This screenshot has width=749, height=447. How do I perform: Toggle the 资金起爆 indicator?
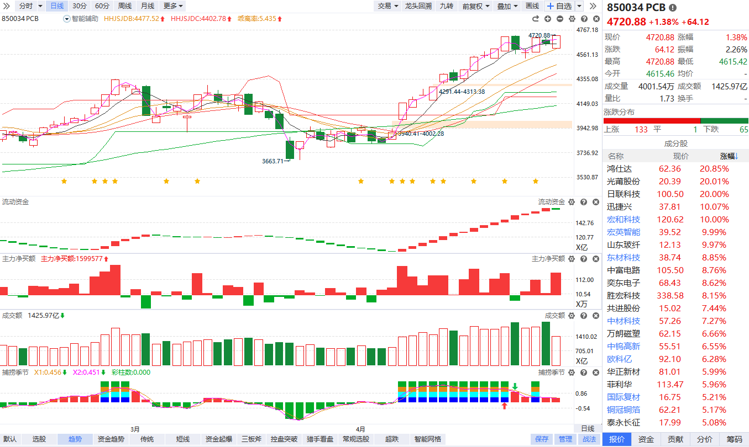(219, 439)
